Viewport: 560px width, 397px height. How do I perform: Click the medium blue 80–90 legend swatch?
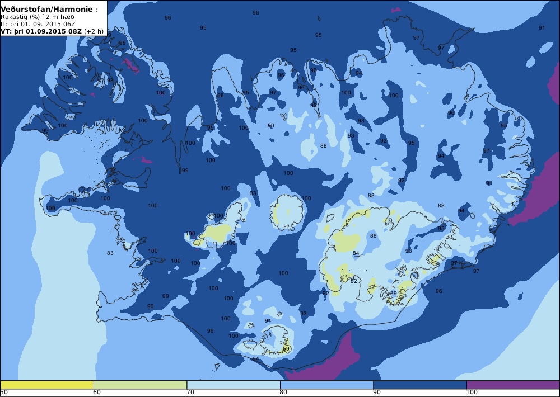[x=327, y=385]
